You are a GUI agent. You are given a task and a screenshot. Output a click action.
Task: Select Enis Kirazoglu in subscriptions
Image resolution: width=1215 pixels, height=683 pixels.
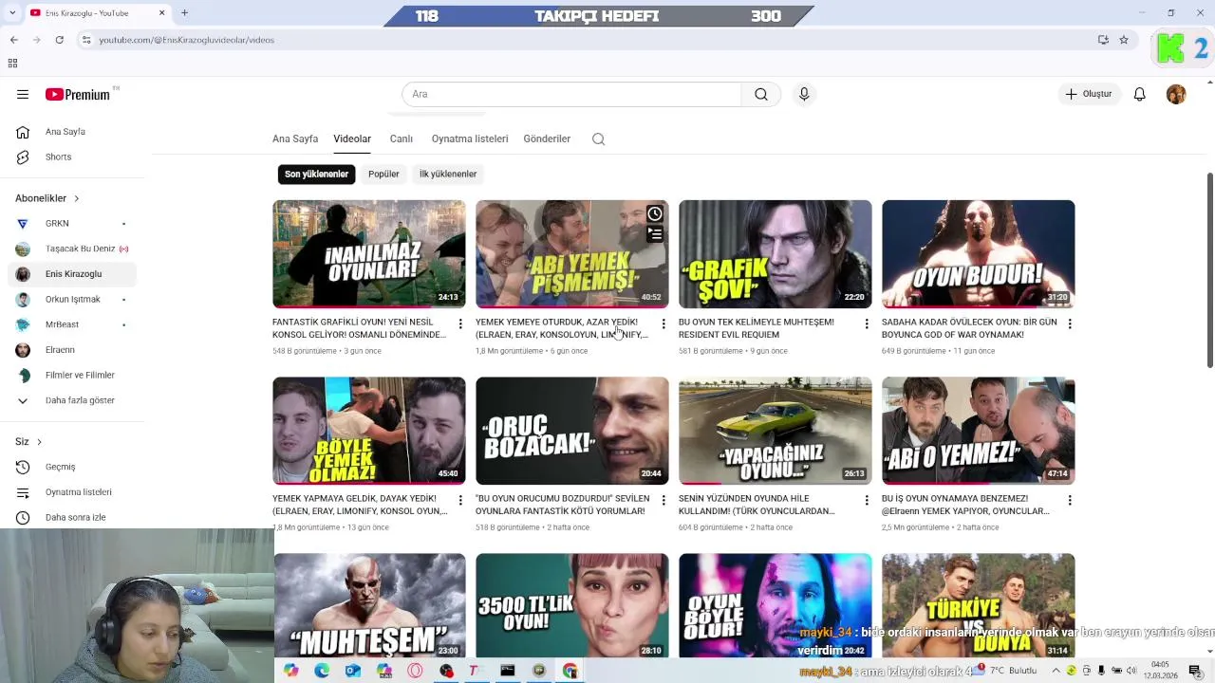pos(72,274)
